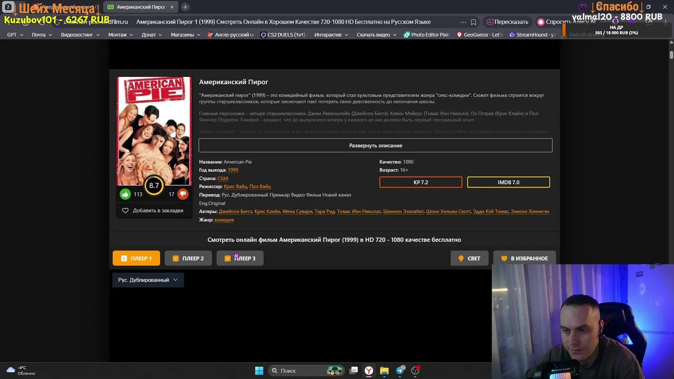Viewport: 674px width, 379px height.
Task: Click the play icon on ПЛЕЕР 1
Action: 124,258
